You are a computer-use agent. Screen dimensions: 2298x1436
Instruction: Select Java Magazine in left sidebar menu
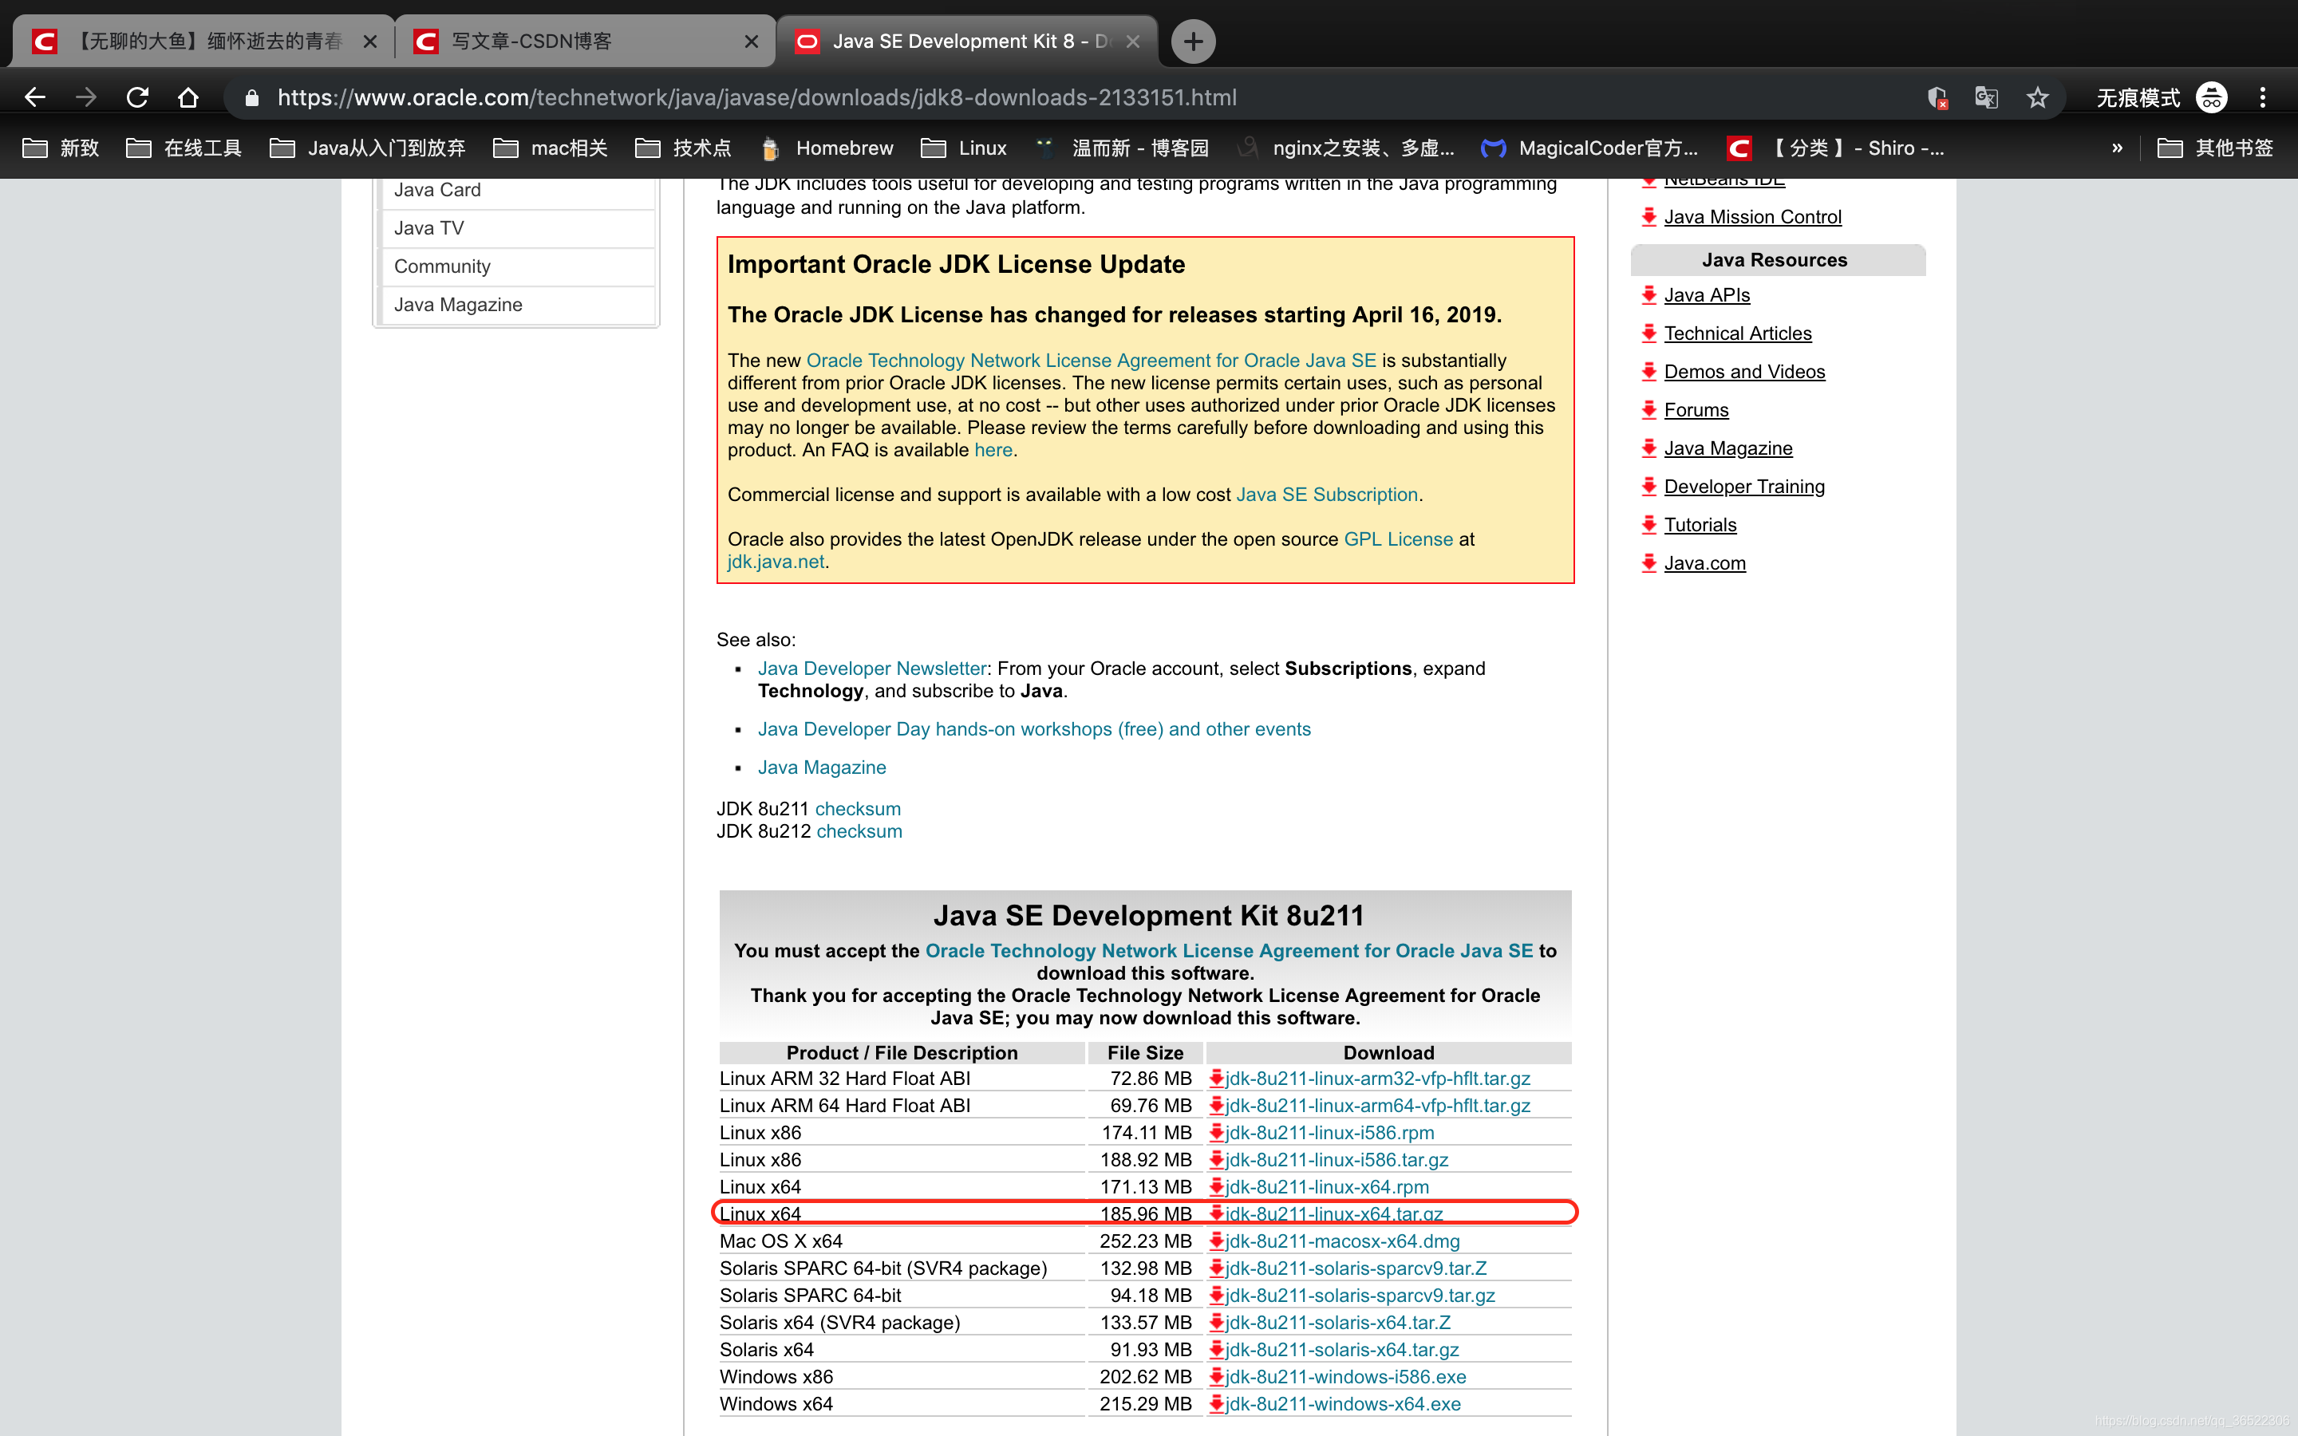pyautogui.click(x=458, y=305)
